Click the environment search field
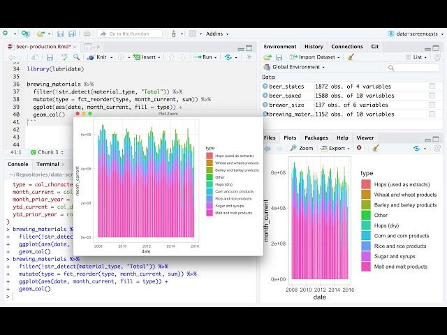The image size is (447, 335). [412, 68]
